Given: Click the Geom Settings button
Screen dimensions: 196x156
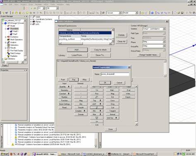Looking at the screenshot, I should [x=65, y=104].
